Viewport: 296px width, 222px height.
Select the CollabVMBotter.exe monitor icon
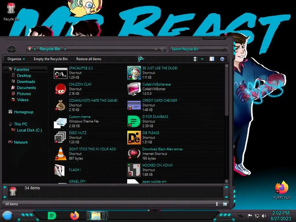134,89
